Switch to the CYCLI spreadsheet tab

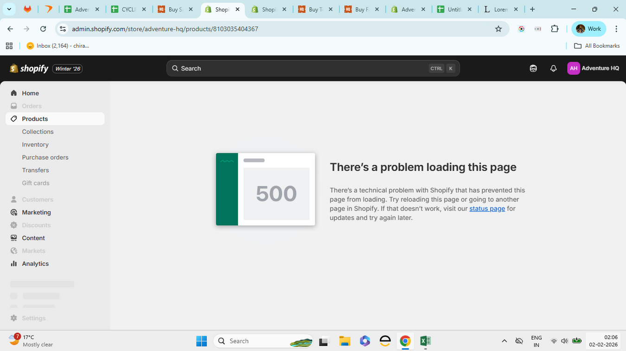[x=129, y=9]
